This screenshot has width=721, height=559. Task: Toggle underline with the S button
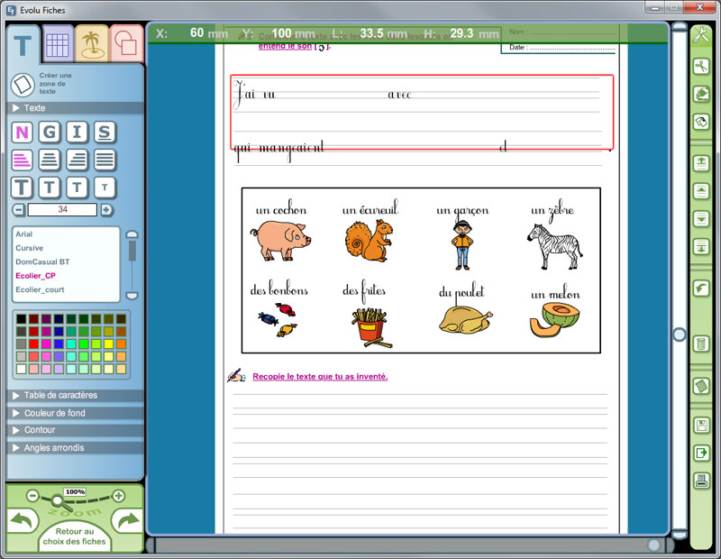tap(105, 133)
